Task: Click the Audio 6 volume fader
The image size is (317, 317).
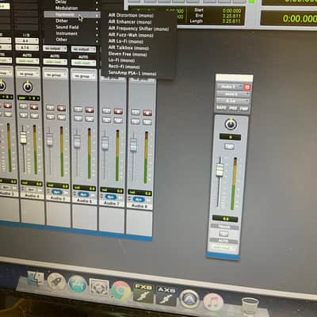Action: pos(77,141)
